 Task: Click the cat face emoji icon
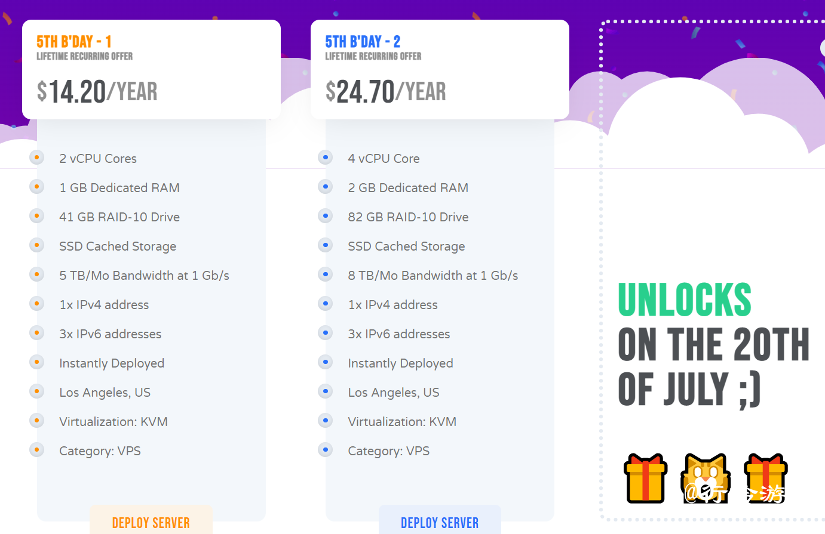coord(706,478)
